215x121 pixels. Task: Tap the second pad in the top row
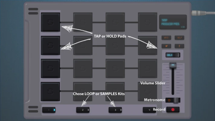(83, 22)
